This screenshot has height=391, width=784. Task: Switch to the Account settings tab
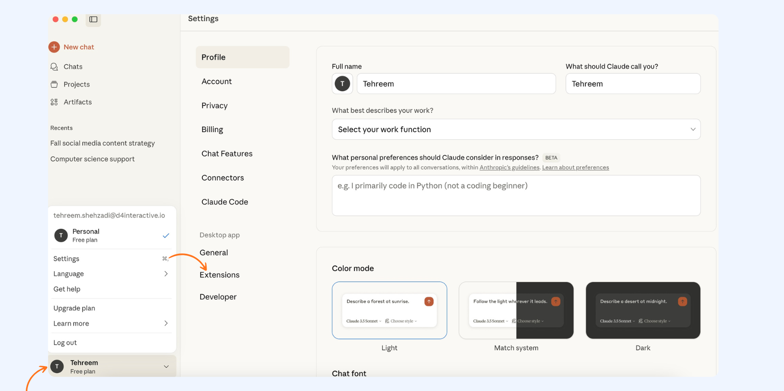(x=217, y=81)
